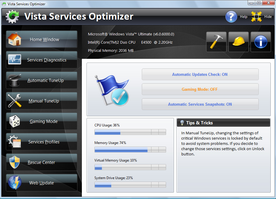The width and height of the screenshot is (276, 199).
Task: Close the Vista Services Optimizer window
Action: point(269,3)
